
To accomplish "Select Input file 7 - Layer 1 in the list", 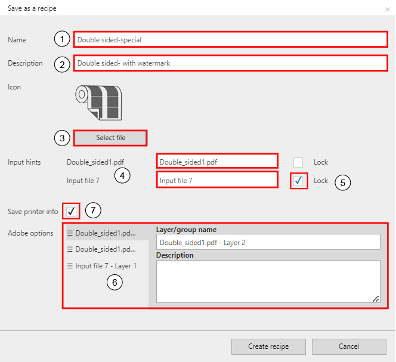I will (x=106, y=266).
